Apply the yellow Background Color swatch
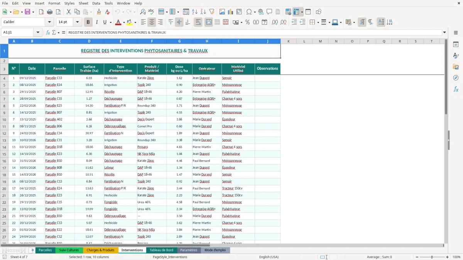The width and height of the screenshot is (463, 260). coord(130,22)
